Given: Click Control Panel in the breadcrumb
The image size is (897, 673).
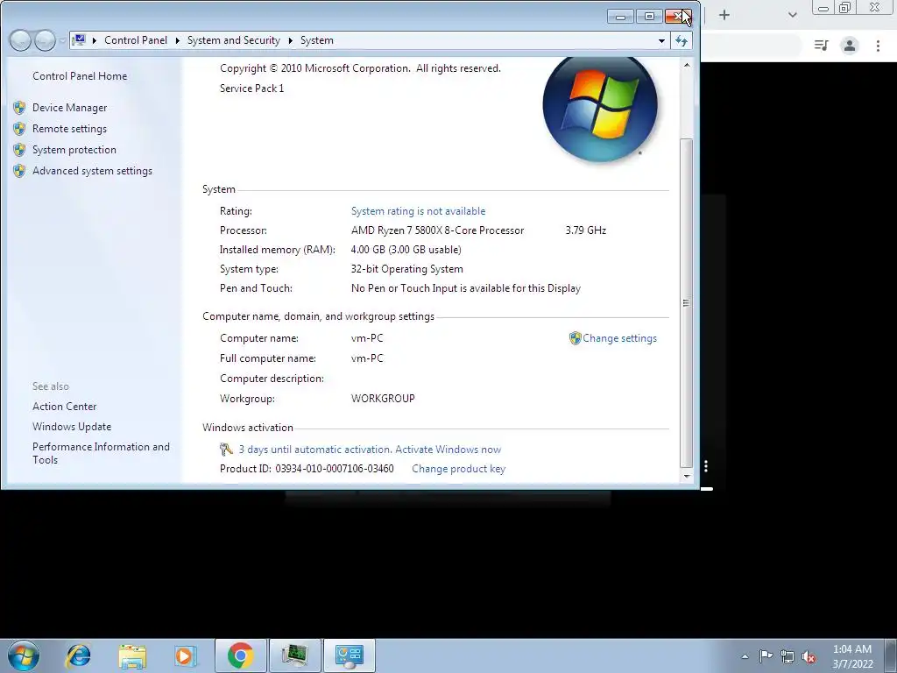Looking at the screenshot, I should point(136,40).
